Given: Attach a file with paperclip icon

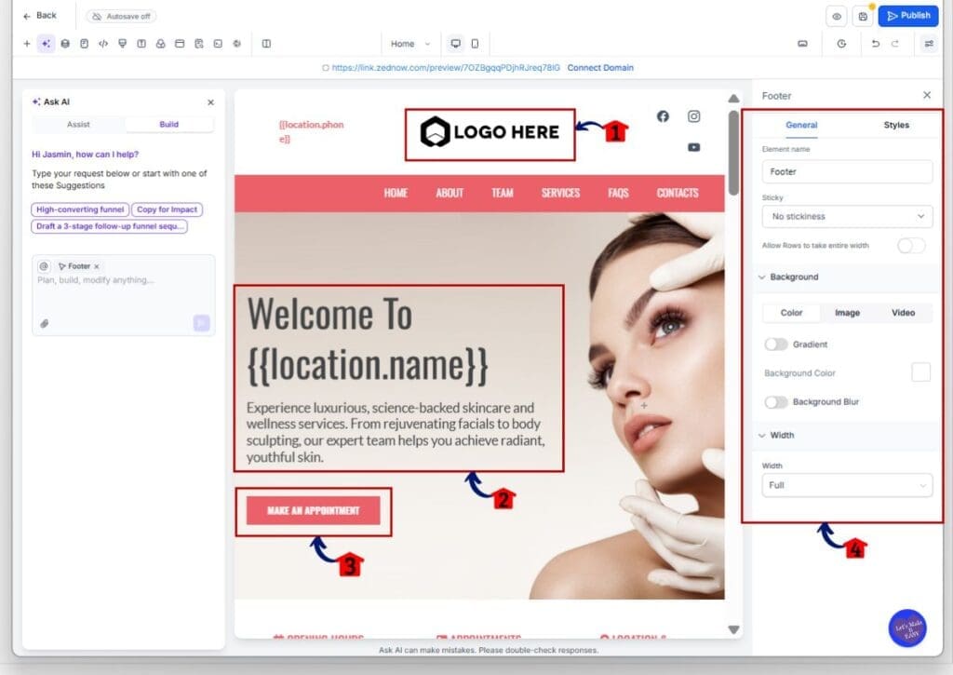Looking at the screenshot, I should click(45, 323).
